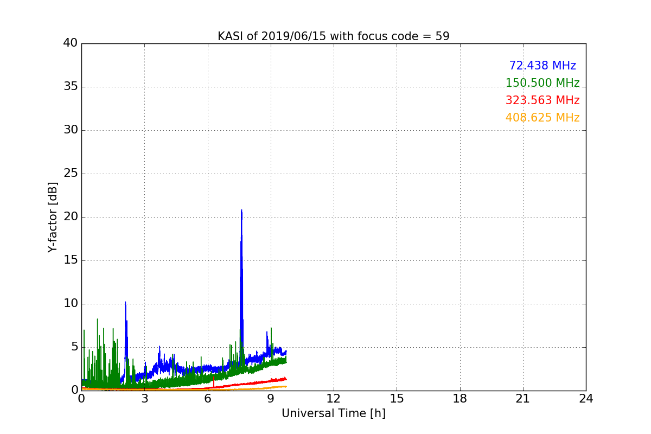The image size is (651, 434).
Task: Click the y-axis tick label '35'
Action: [71, 87]
